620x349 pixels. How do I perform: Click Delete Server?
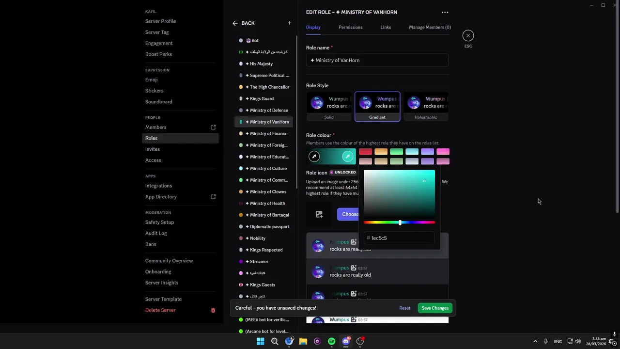tap(160, 310)
